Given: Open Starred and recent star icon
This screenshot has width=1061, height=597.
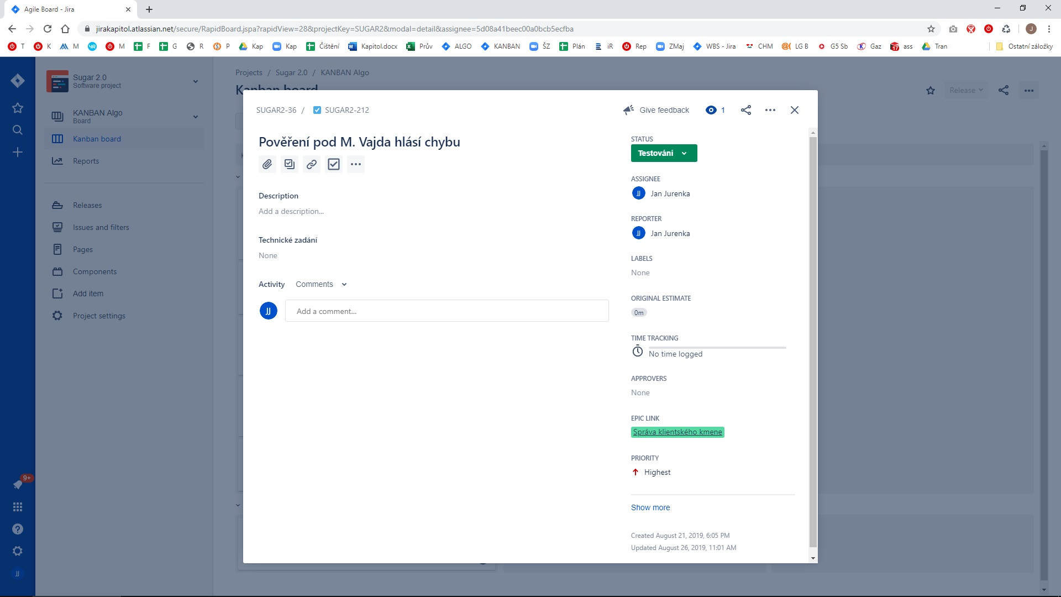Looking at the screenshot, I should tap(18, 108).
